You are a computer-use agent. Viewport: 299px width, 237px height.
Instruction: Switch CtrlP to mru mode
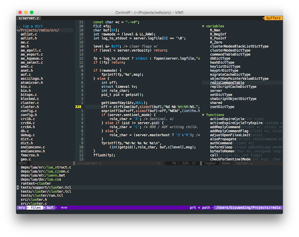(x=22, y=207)
